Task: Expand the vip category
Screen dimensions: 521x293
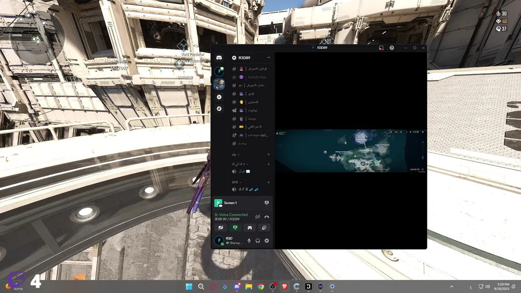Action: tap(236, 155)
